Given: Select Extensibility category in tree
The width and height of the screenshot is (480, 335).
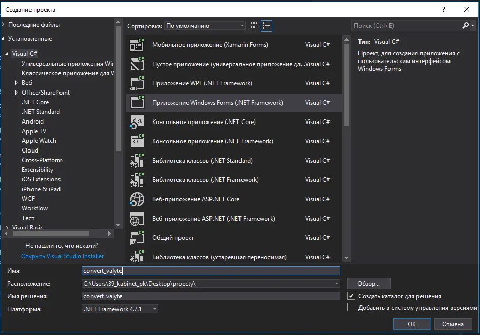Looking at the screenshot, I should pos(37,169).
